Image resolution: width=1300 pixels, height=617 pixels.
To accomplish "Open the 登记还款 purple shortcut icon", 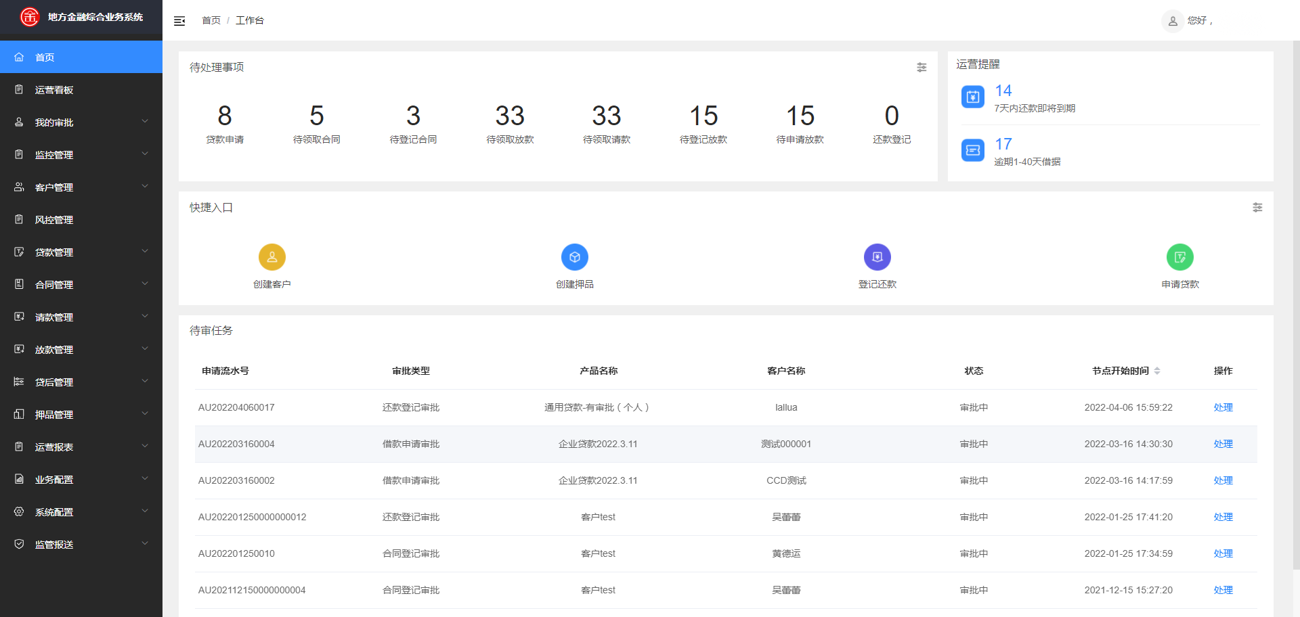I will tap(877, 257).
